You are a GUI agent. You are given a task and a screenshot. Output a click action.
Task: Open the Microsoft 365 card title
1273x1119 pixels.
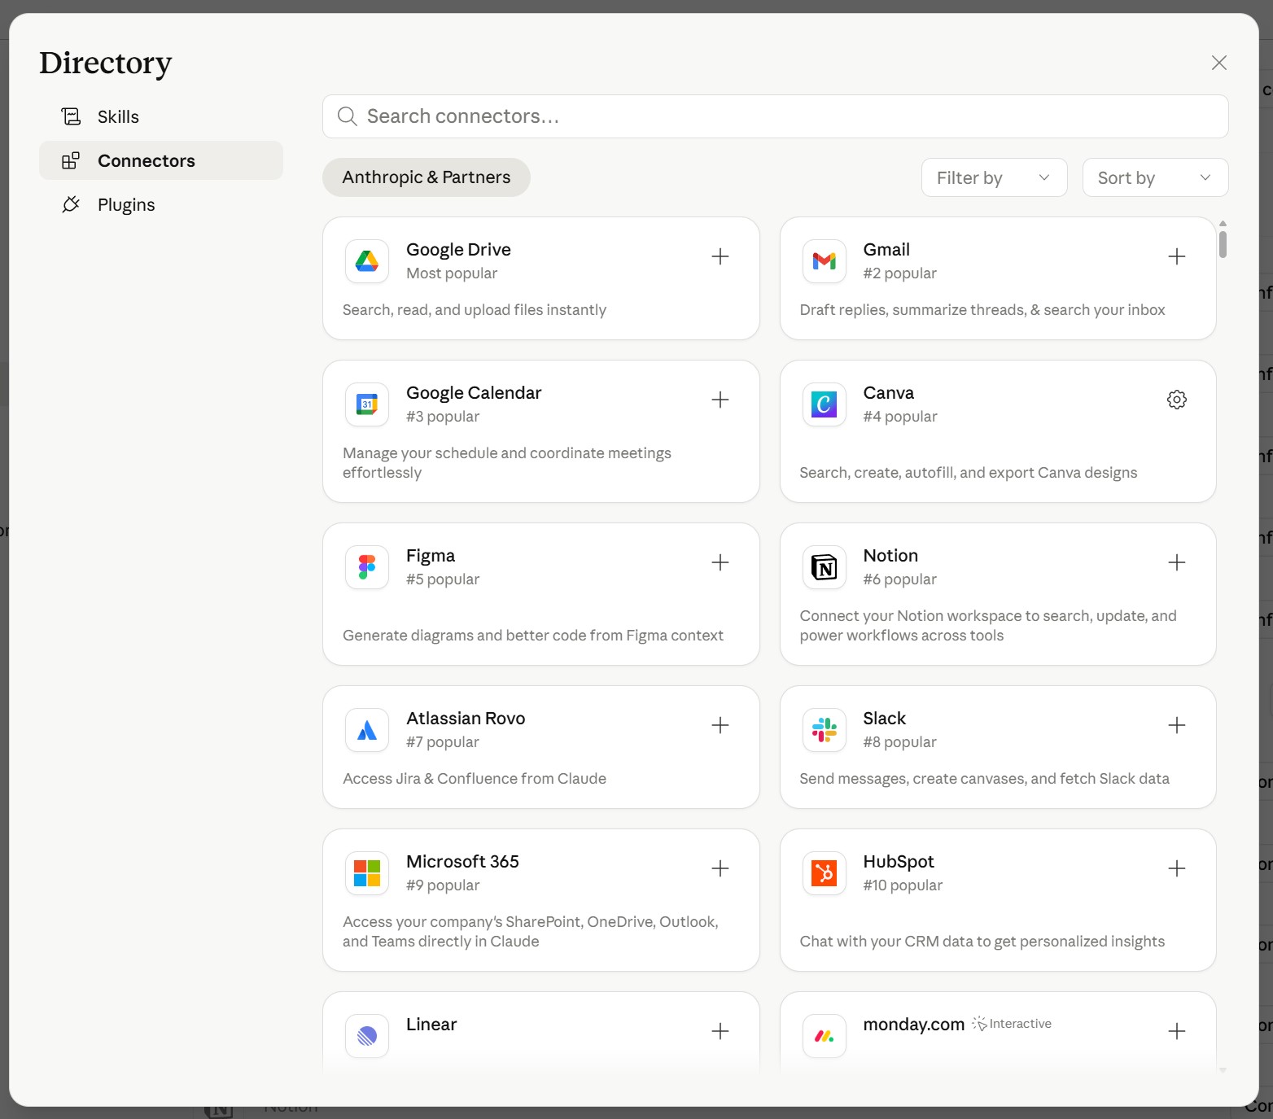pos(462,862)
